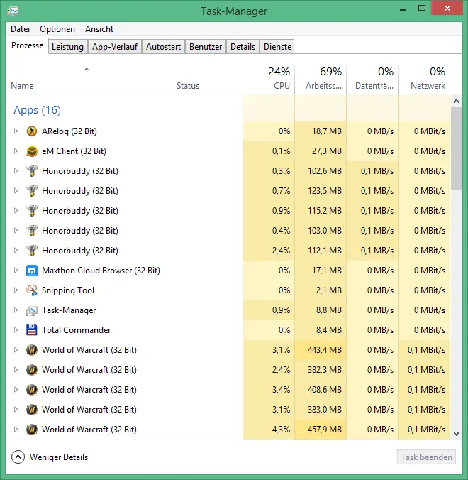Image resolution: width=468 pixels, height=480 pixels.
Task: Expand the ARelog (32 Bit) entry
Action: tap(16, 131)
